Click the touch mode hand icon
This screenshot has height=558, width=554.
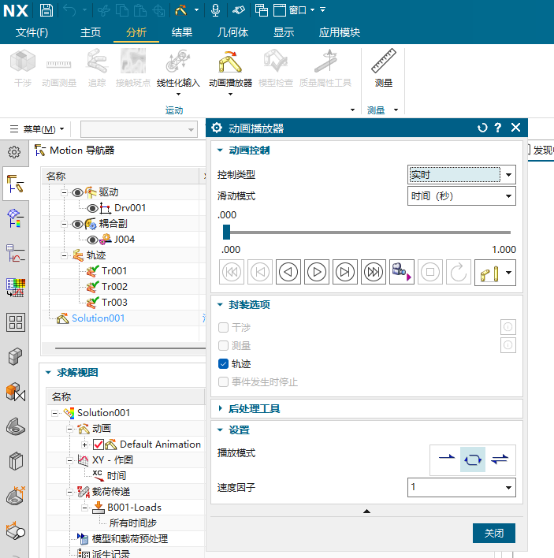(239, 10)
